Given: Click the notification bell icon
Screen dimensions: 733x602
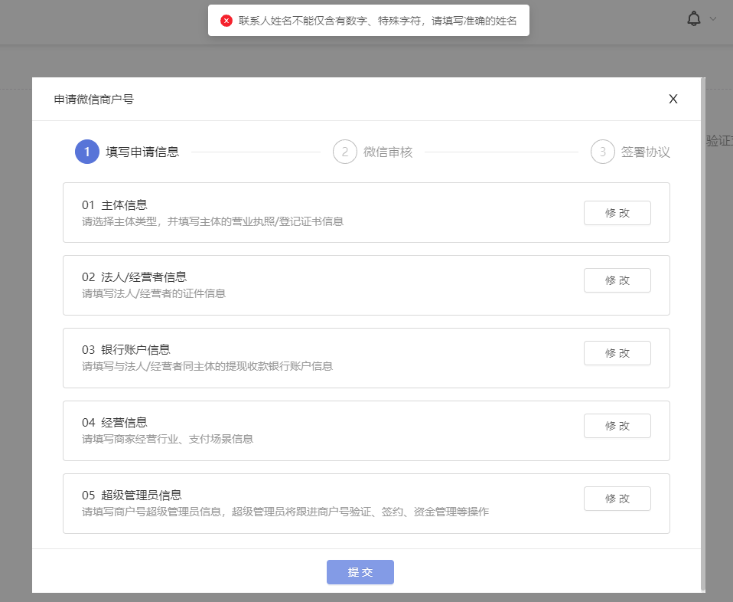Looking at the screenshot, I should [x=694, y=18].
